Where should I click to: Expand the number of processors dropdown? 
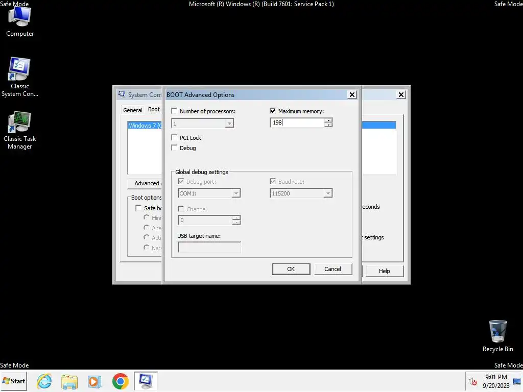(x=229, y=124)
